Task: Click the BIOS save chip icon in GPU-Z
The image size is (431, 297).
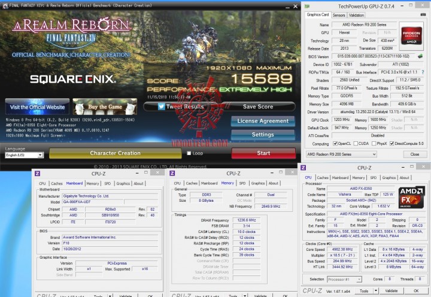Action: [x=420, y=56]
